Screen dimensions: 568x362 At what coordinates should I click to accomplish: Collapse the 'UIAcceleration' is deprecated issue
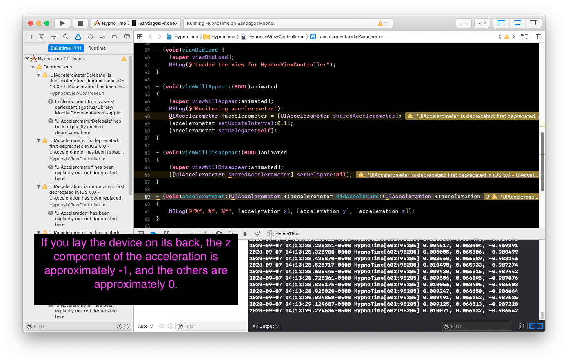pos(39,186)
